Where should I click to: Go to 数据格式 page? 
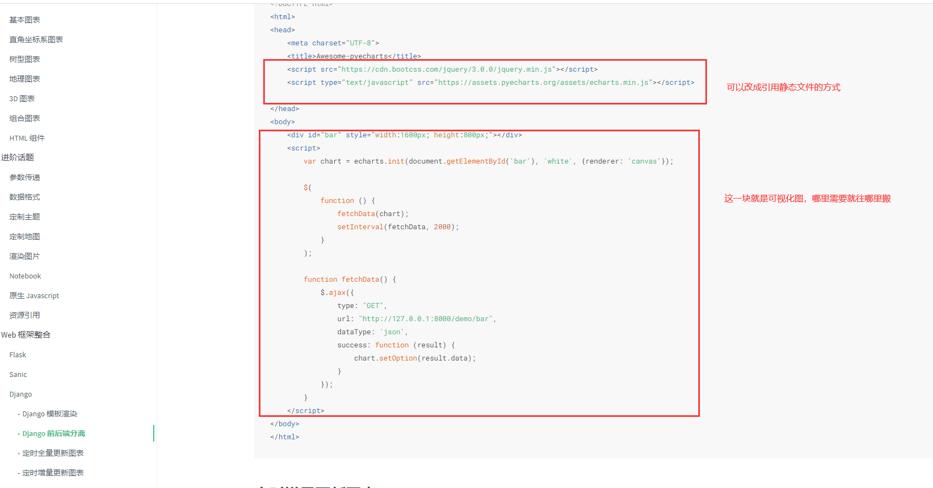click(25, 197)
